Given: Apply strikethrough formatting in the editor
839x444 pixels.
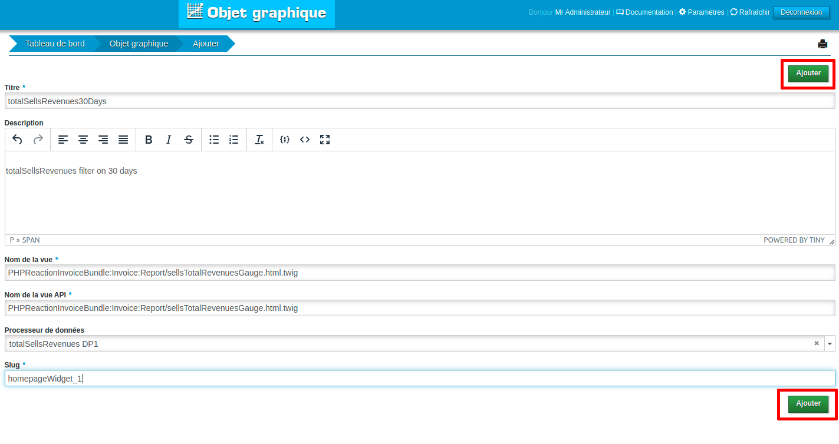Looking at the screenshot, I should pos(189,140).
